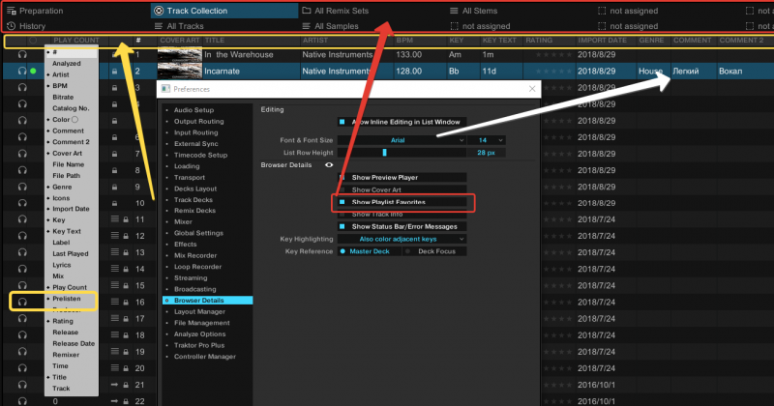Viewport: 774px width, 406px height.
Task: Click the prelisten headphone icon in row 3
Action: coord(22,88)
